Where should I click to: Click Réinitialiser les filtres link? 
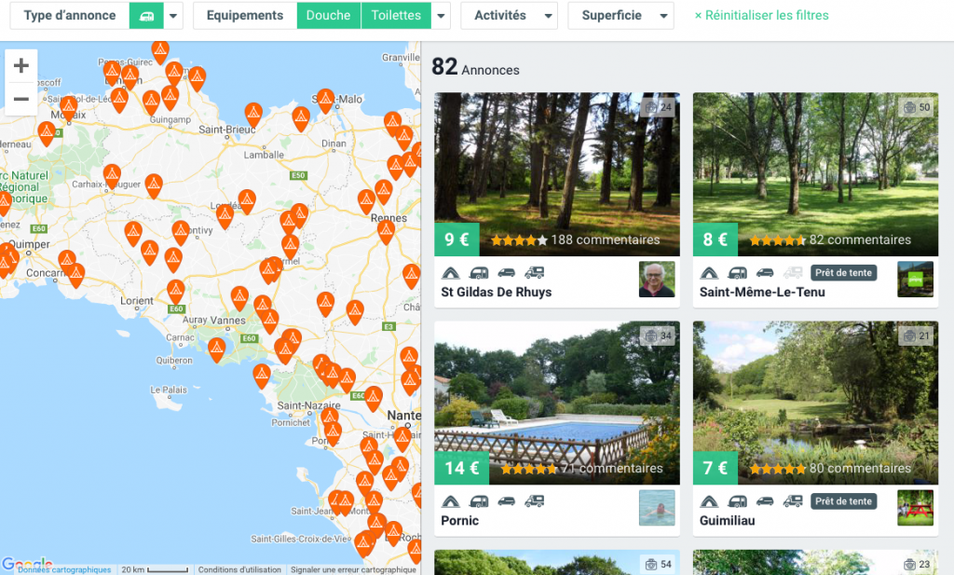click(x=762, y=15)
